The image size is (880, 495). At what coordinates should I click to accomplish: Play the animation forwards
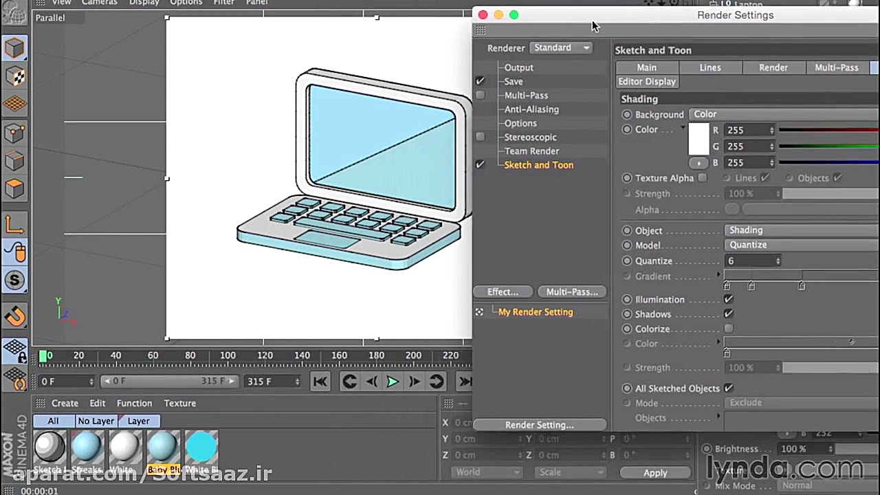[x=393, y=382]
